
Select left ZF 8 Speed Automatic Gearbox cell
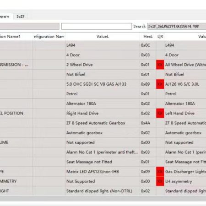[103, 123]
